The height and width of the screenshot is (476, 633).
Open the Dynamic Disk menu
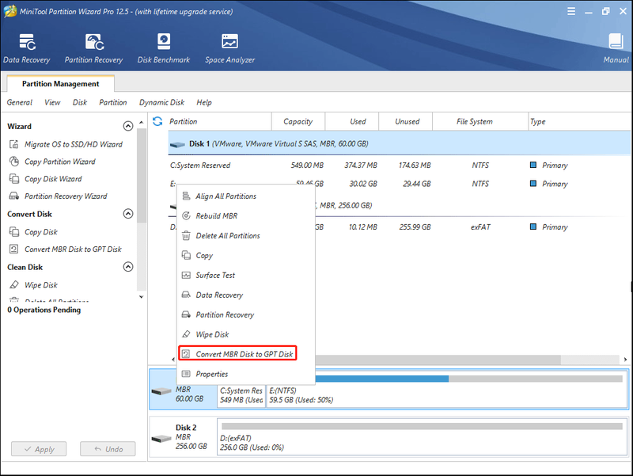162,102
